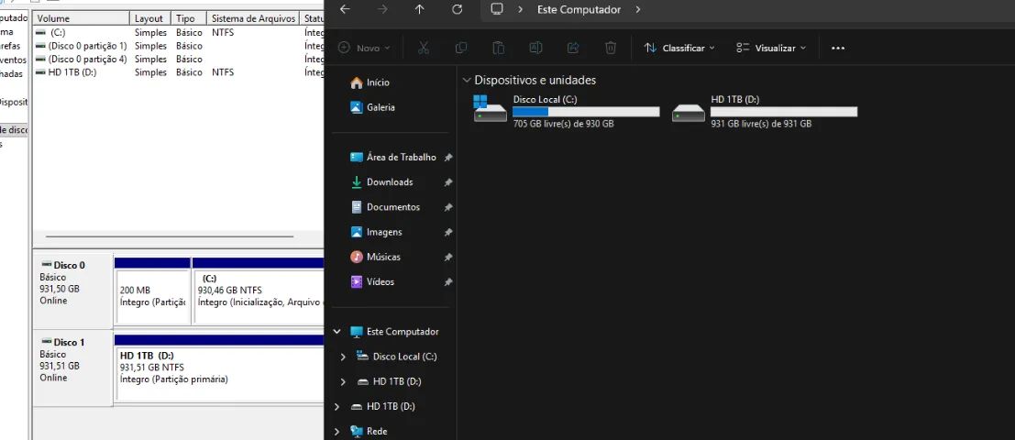
Task: Select HD 1TB (D:) drive icon
Action: click(x=688, y=113)
